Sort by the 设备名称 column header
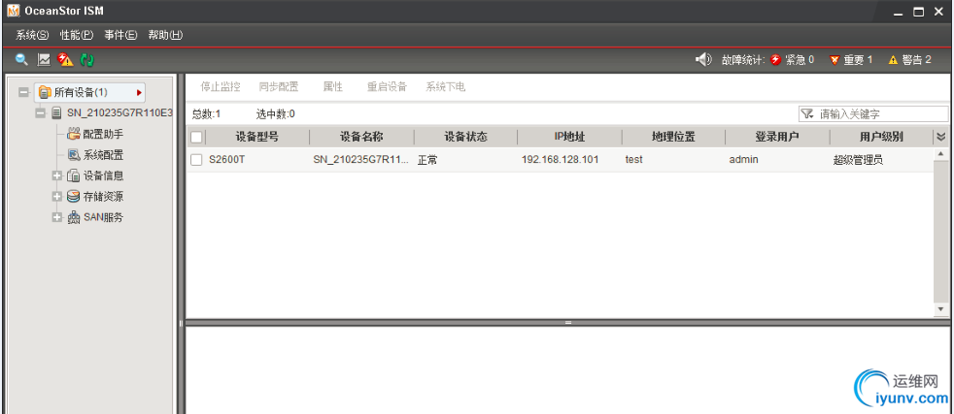 pos(362,137)
